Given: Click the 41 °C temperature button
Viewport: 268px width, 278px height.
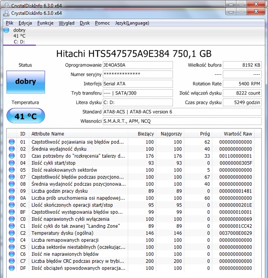Looking at the screenshot, I should (26, 116).
